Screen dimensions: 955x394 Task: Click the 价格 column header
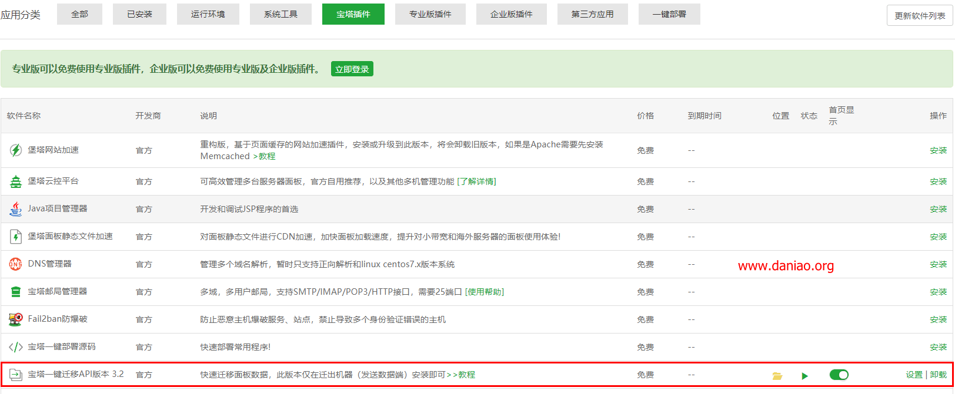[x=646, y=116]
